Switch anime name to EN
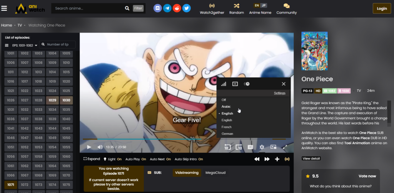Viewport: 394px width, 193px height. [x=257, y=5]
